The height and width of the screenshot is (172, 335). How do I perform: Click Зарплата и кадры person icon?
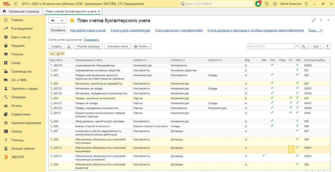pos(6,89)
